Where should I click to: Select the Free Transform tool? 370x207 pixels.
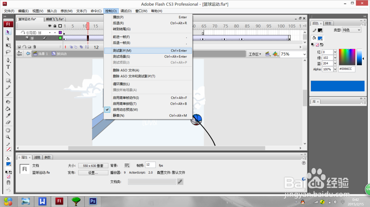click(8, 45)
